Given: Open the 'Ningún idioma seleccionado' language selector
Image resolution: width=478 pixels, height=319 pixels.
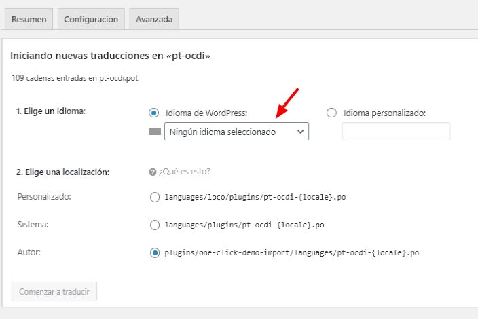Looking at the screenshot, I should click(x=236, y=132).
